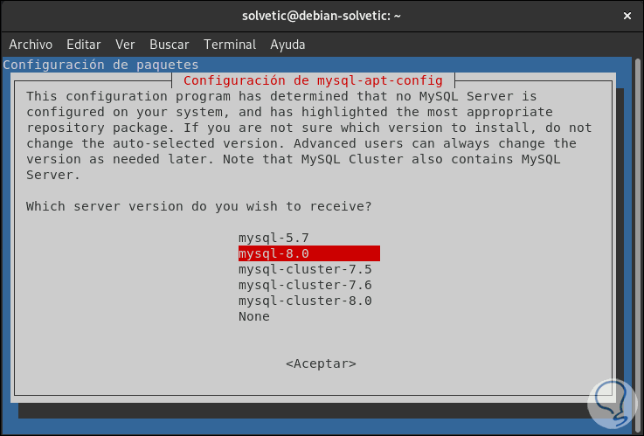Click the 'Configuración de paquetes' header text
The width and height of the screenshot is (644, 436).
[x=101, y=65]
